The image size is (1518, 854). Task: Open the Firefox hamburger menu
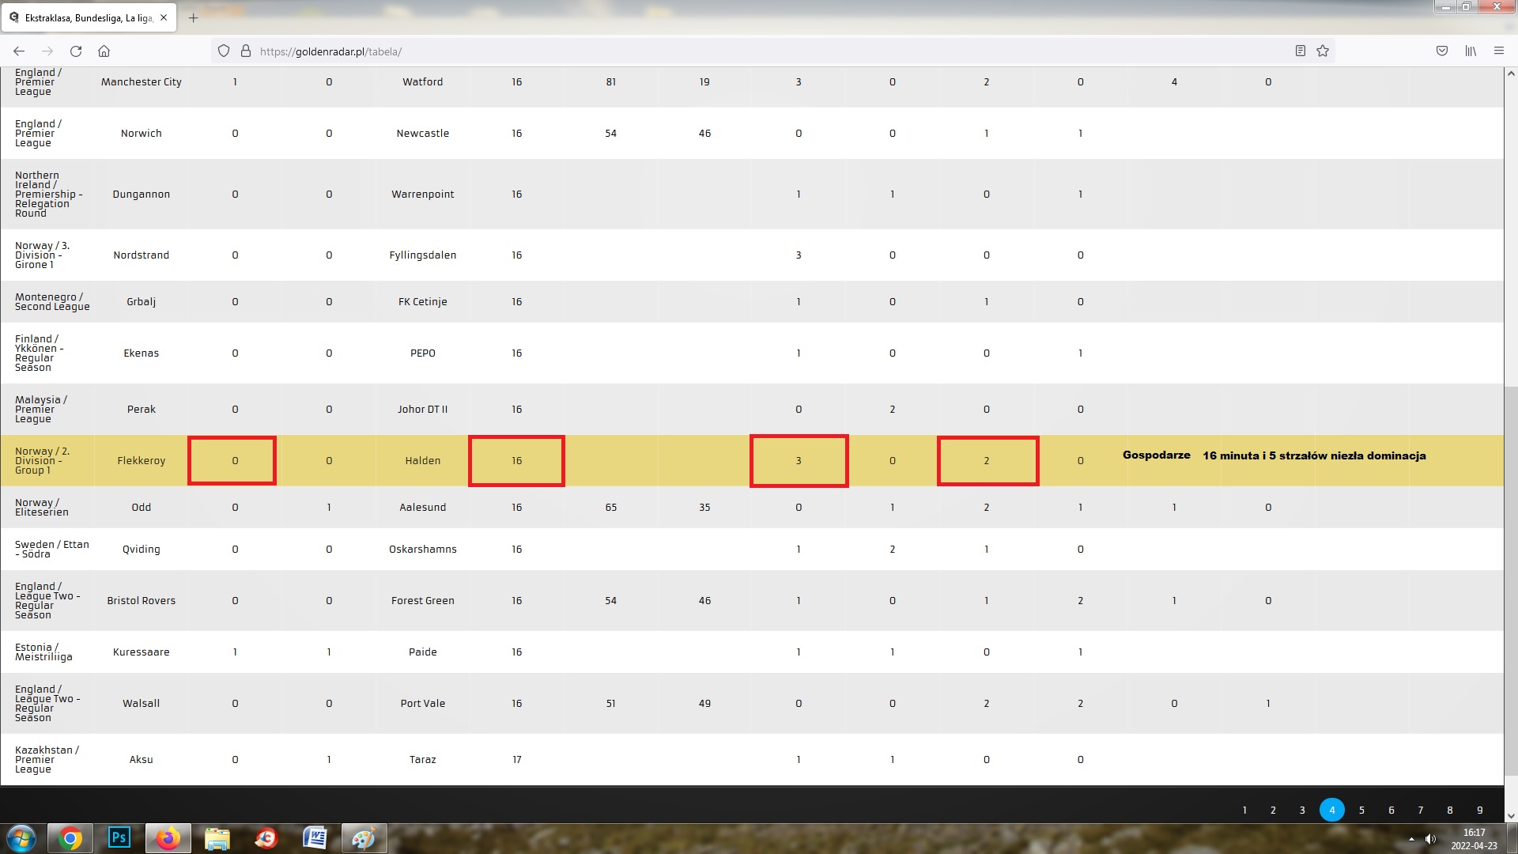(1499, 51)
